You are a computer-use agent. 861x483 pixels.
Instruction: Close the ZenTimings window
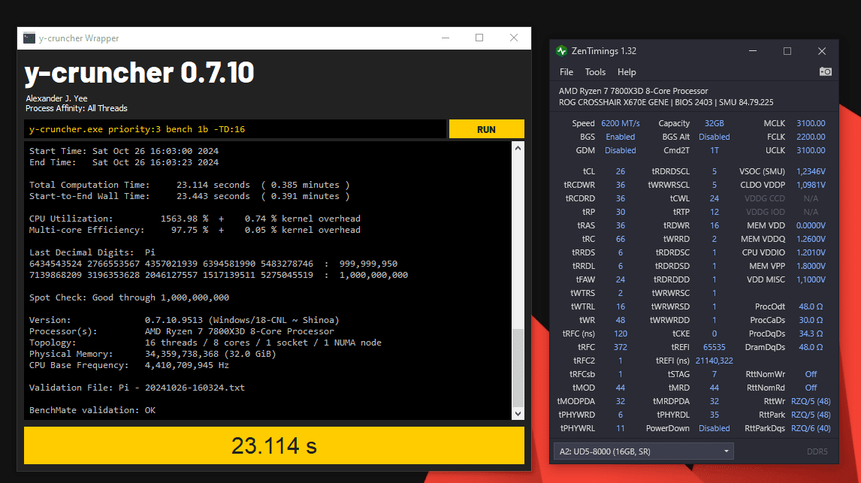pyautogui.click(x=822, y=51)
